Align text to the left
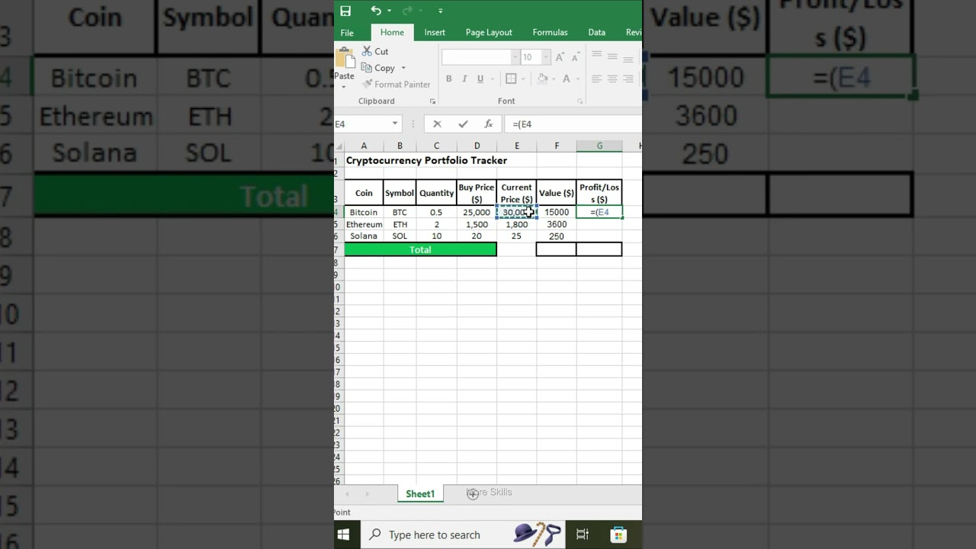This screenshot has width=976, height=549. [x=597, y=79]
